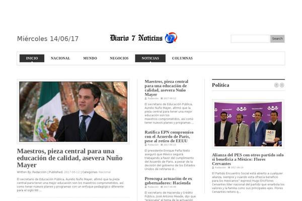
Task: Open the featured photo of Nuño Mayer
Action: [x=73, y=112]
